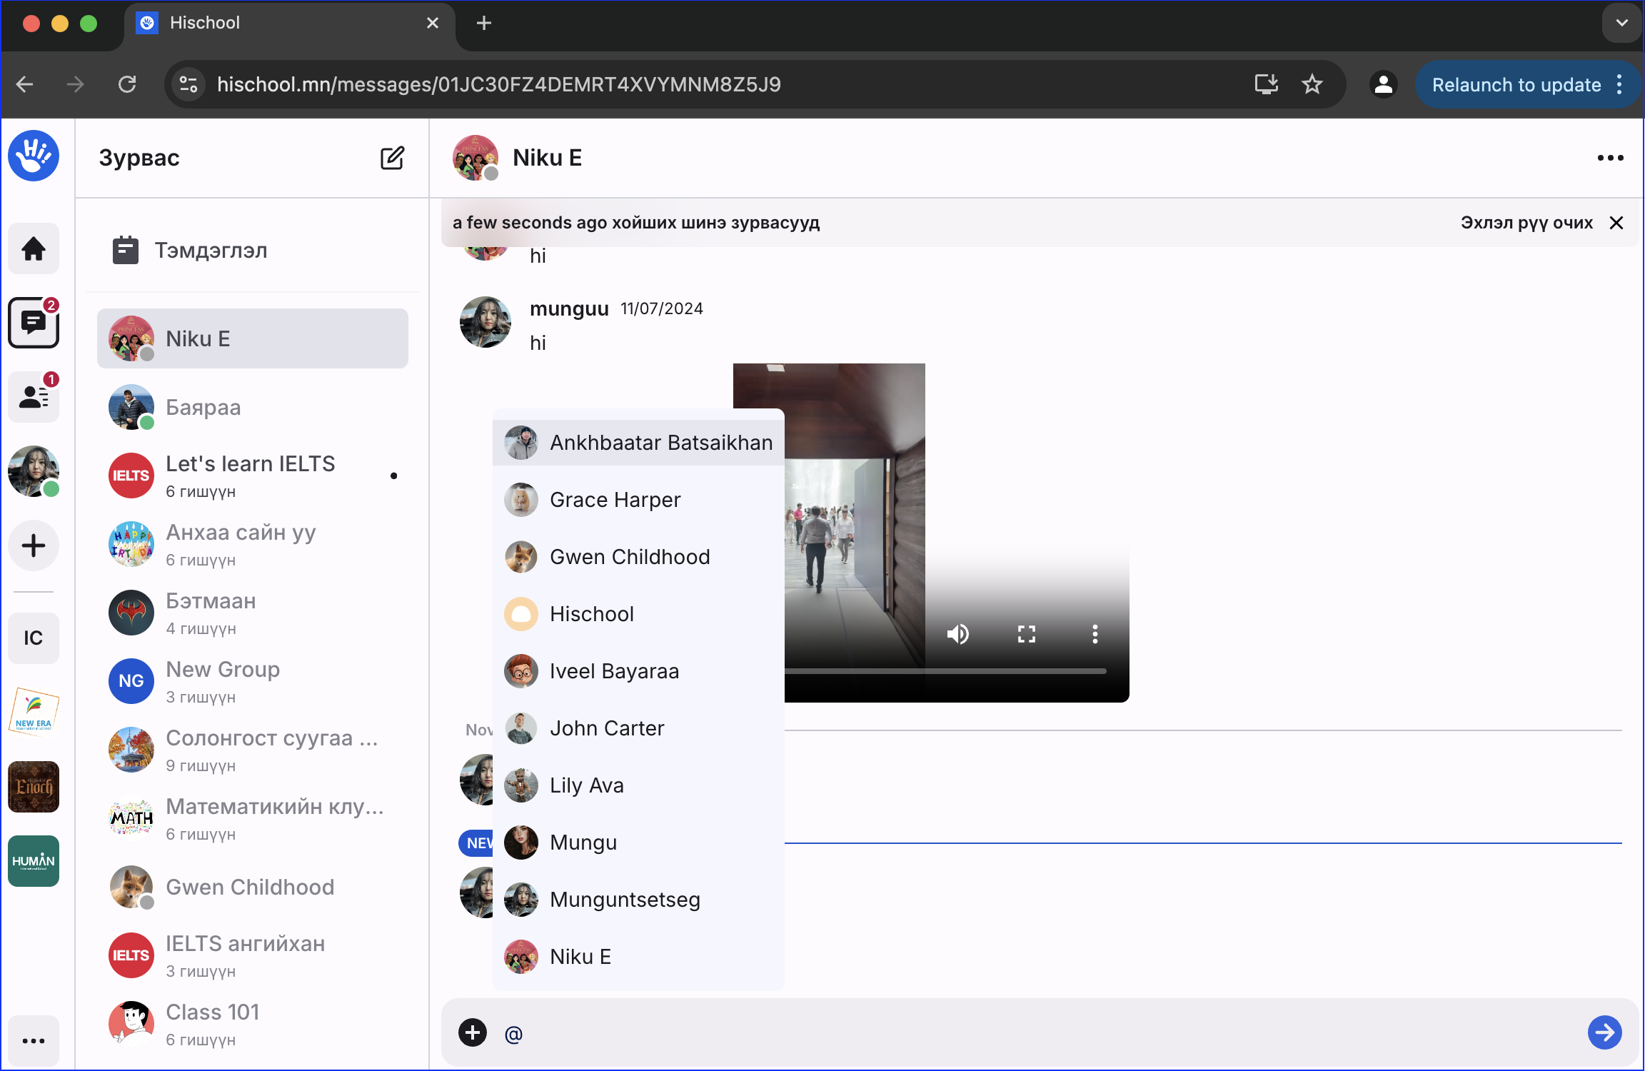
Task: Click the compose new message icon
Action: click(x=392, y=158)
